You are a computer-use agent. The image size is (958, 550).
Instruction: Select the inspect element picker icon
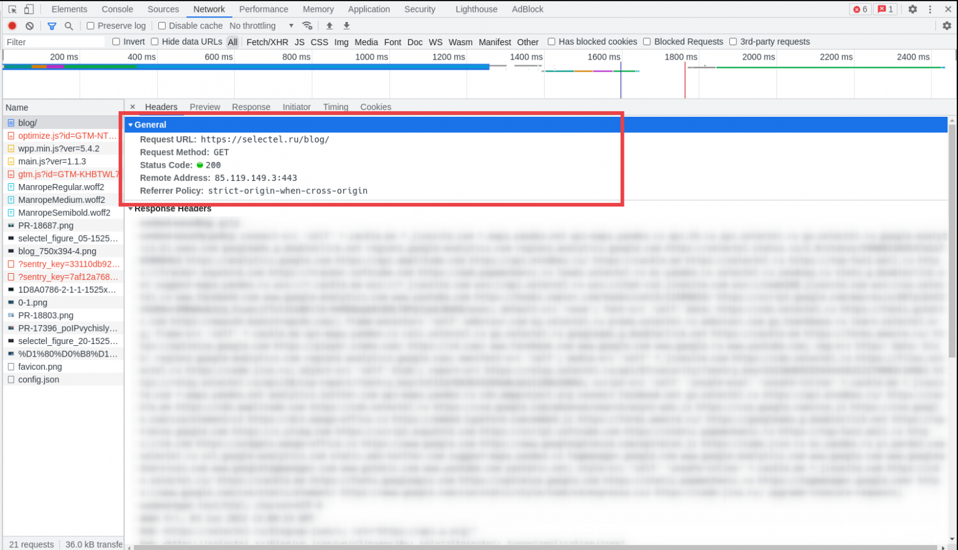(12, 9)
